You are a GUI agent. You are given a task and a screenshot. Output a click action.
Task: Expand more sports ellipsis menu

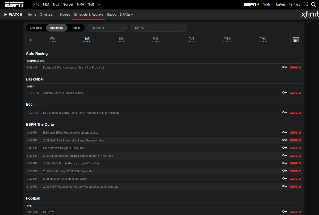coord(99,5)
